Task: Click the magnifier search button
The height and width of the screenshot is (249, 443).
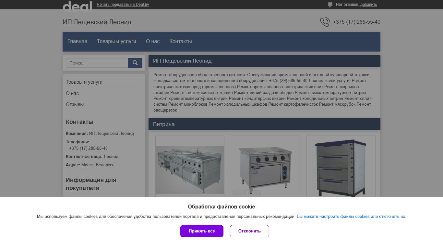Action: 135,63
